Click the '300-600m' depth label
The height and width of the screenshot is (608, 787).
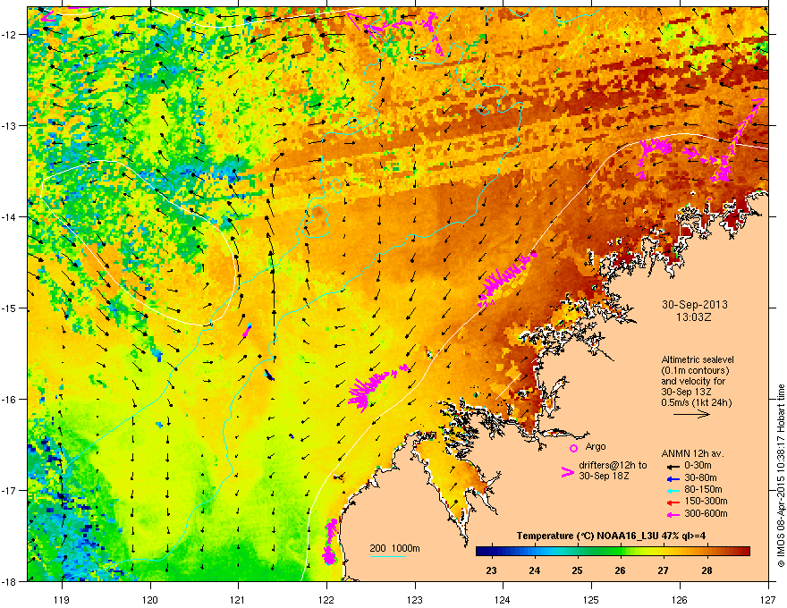click(706, 513)
